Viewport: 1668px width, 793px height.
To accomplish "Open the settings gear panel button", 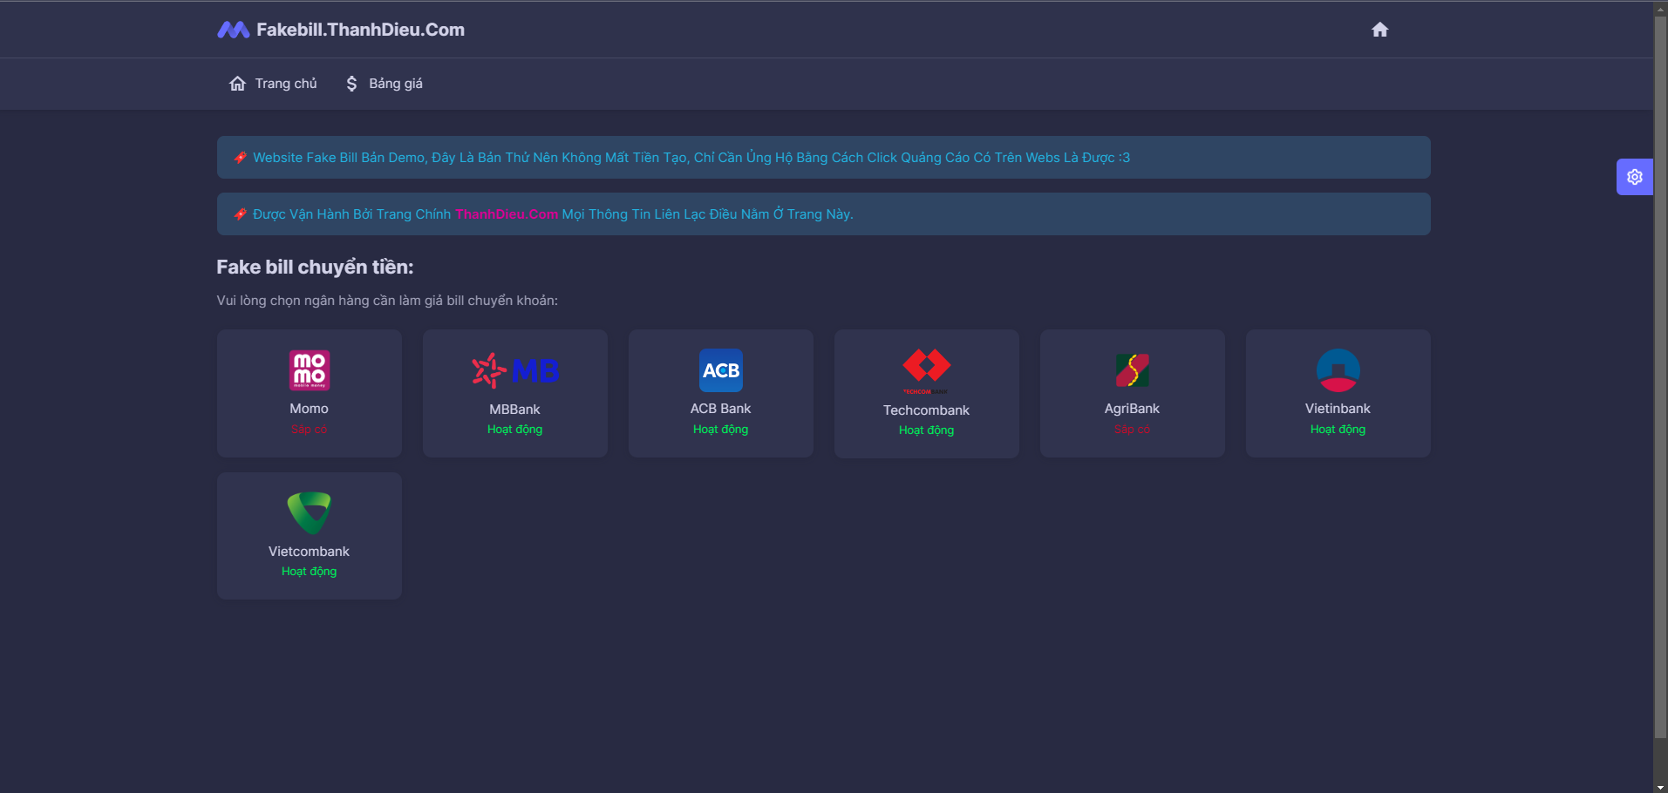I will click(1635, 177).
